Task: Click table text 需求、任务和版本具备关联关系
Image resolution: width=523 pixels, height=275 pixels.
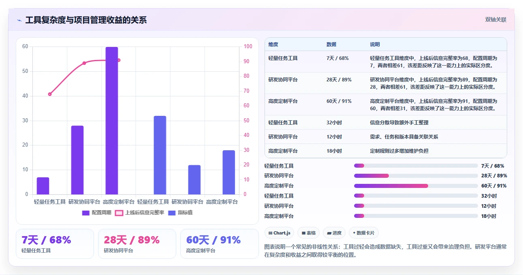Action: point(404,137)
